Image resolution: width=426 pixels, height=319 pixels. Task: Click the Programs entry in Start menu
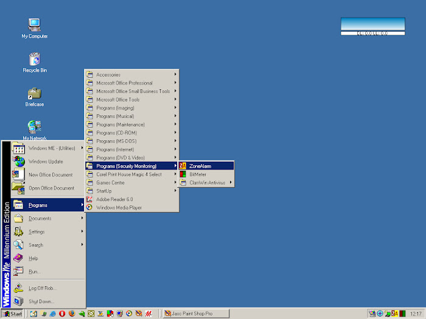coord(48,205)
